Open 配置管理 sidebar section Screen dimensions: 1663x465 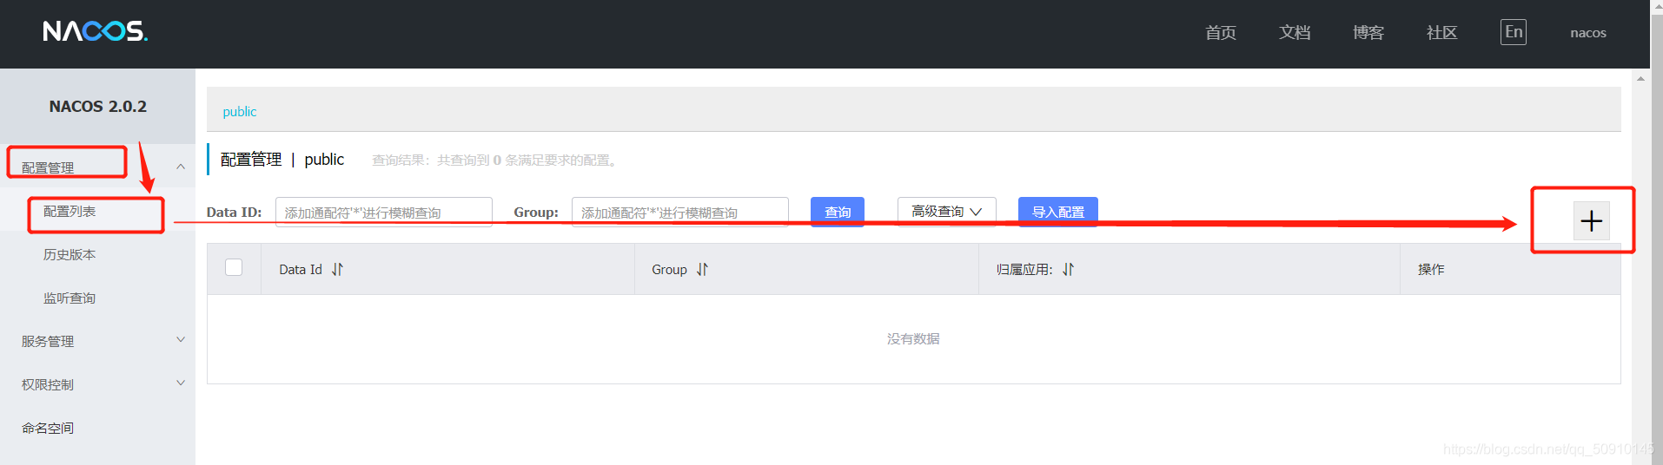pyautogui.click(x=97, y=167)
